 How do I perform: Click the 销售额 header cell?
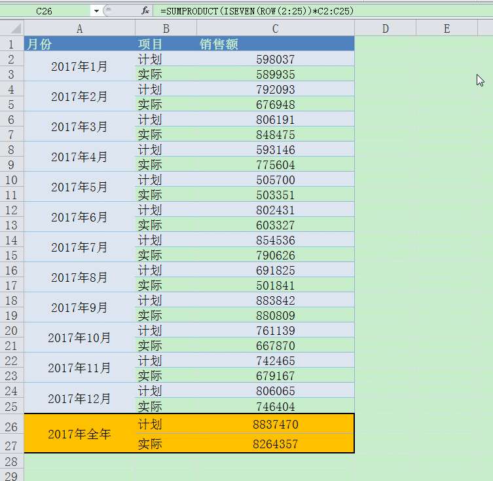tap(276, 44)
